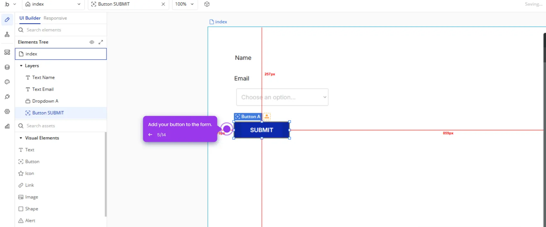The width and height of the screenshot is (546, 227).
Task: Open the Plugins tab plug icon
Action: pyautogui.click(x=7, y=97)
